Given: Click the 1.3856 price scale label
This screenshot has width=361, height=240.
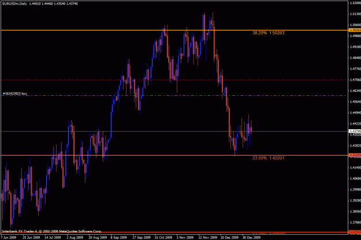Looking at the screenshot, I should [x=355, y=211].
